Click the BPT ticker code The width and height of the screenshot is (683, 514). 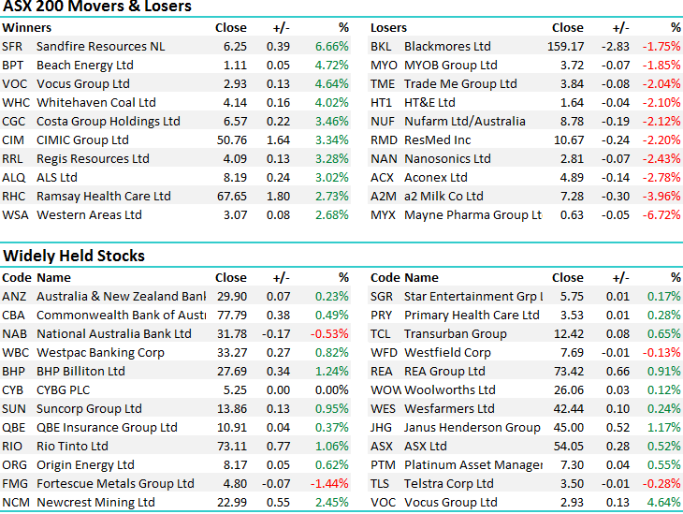click(13, 66)
